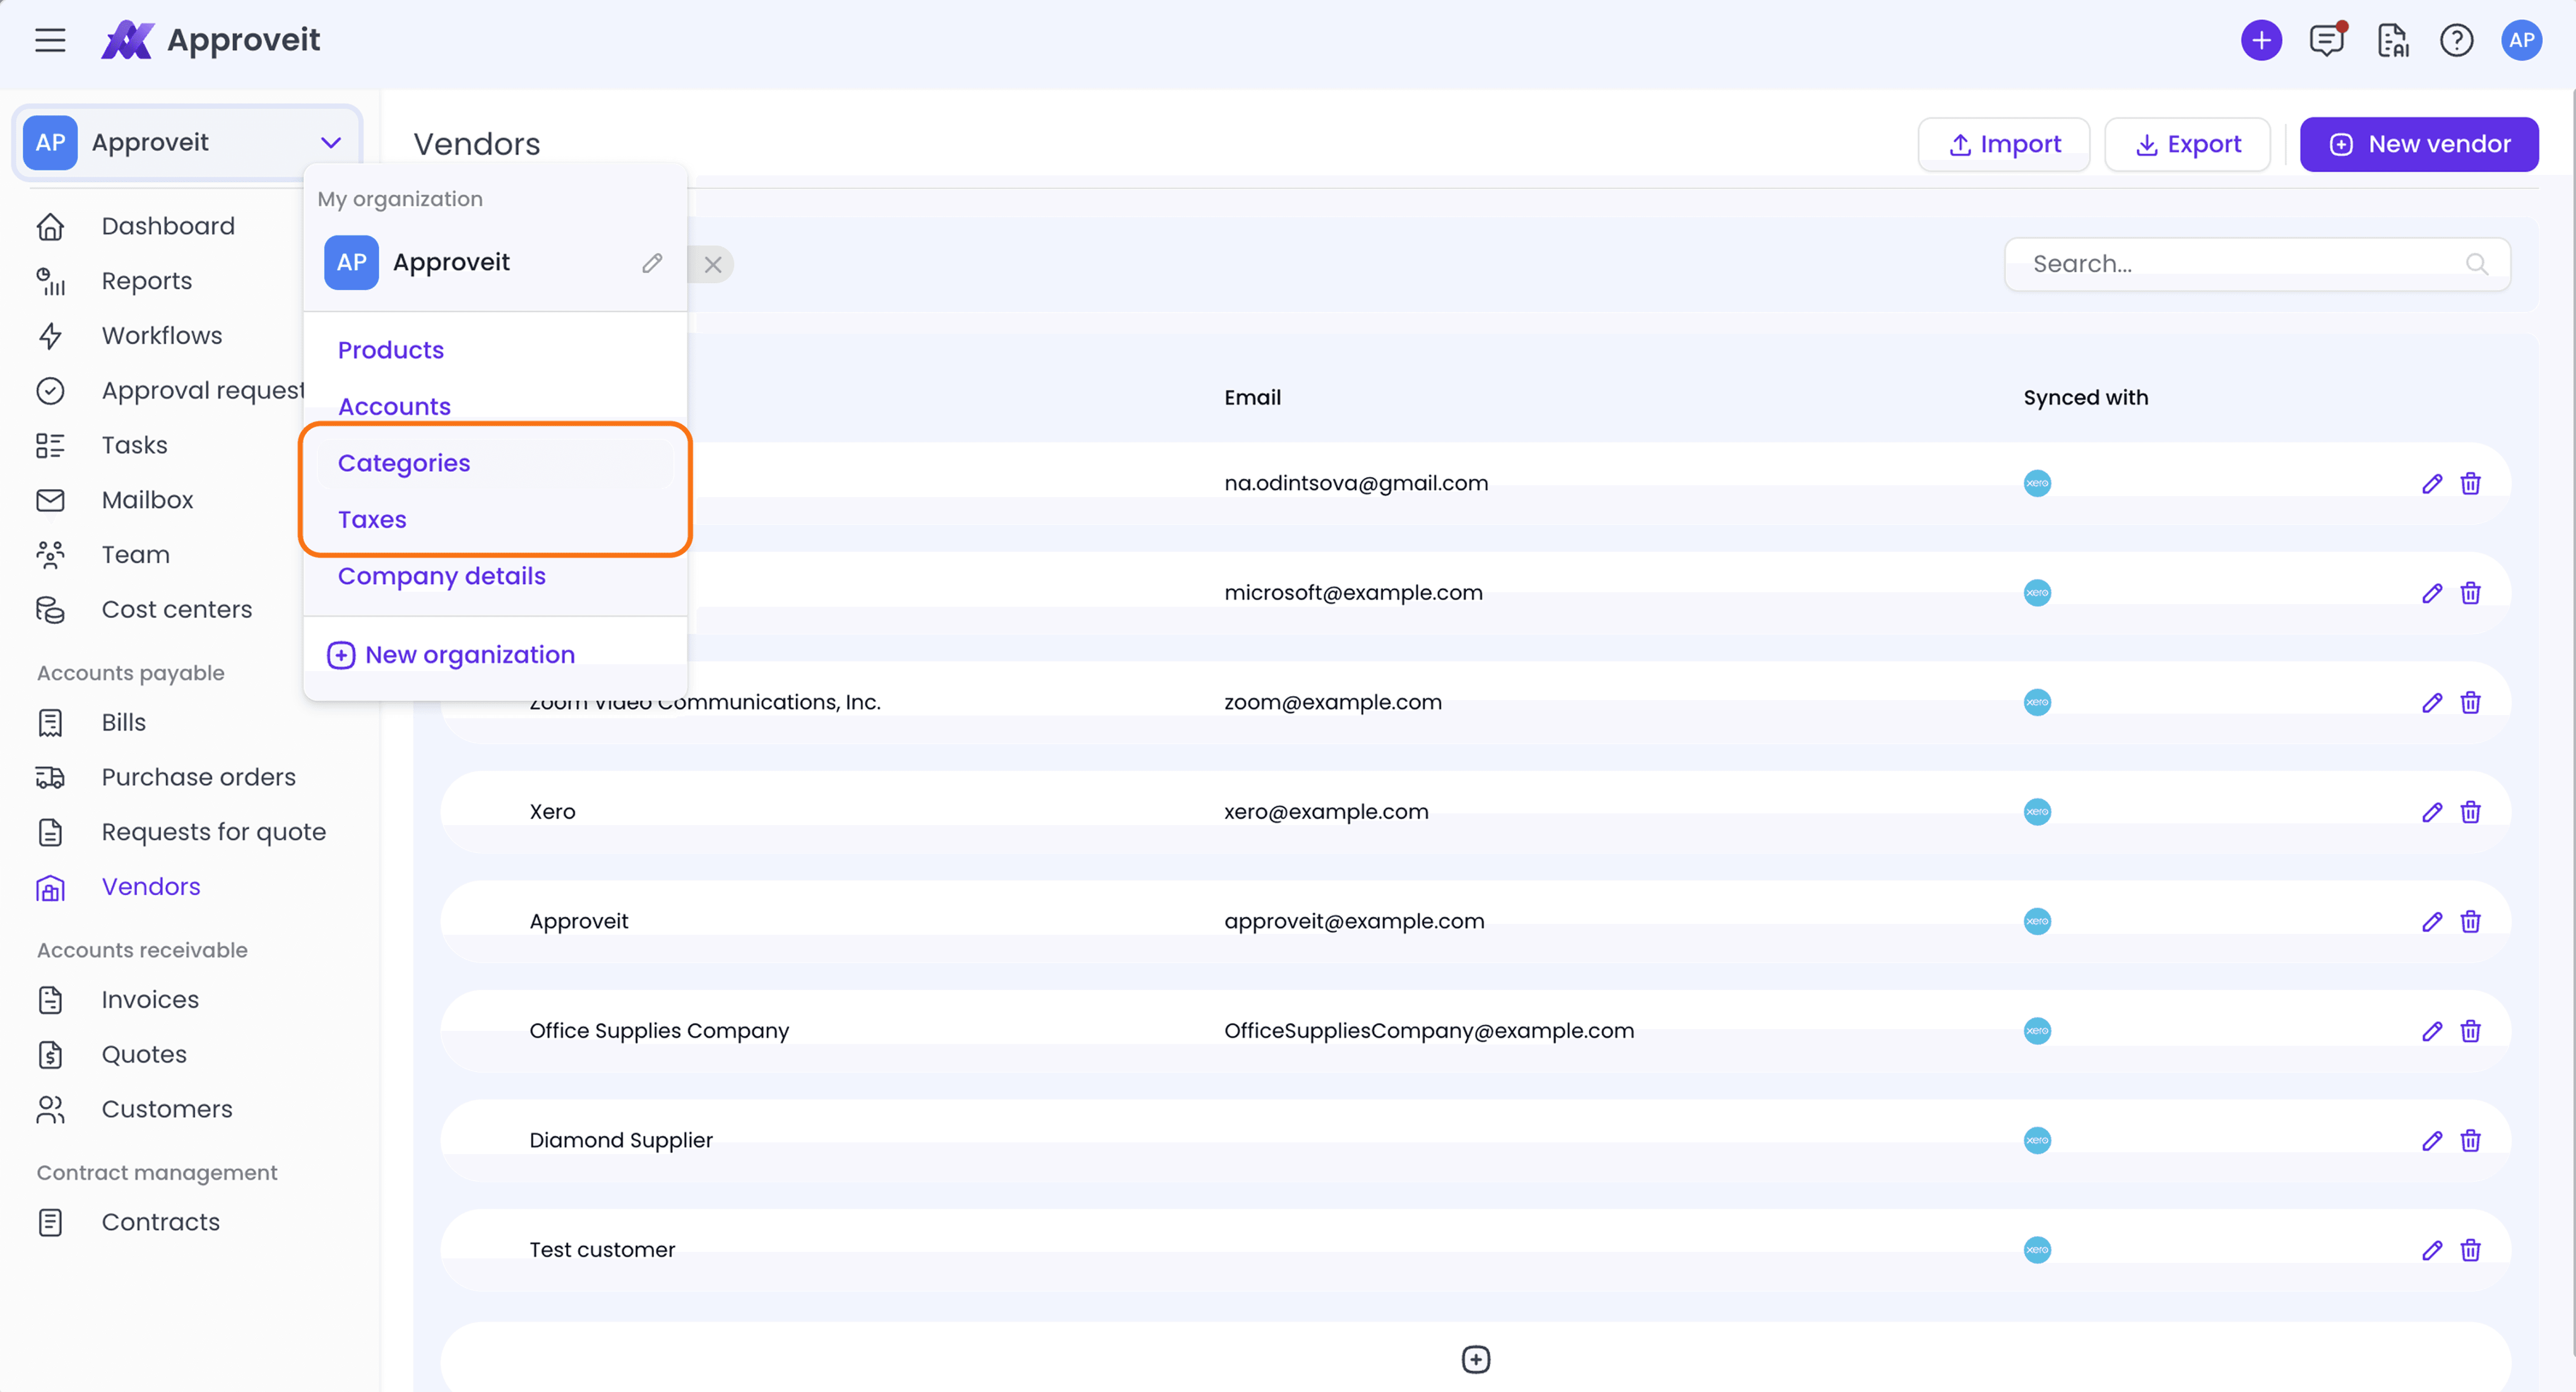The image size is (2576, 1392).
Task: Open Taxes from organization menu
Action: coord(372,520)
